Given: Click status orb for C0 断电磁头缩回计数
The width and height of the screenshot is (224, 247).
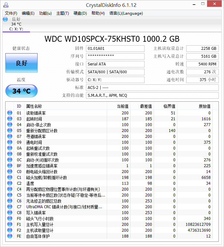Looking at the screenshot, I should pyautogui.click(x=10, y=171).
